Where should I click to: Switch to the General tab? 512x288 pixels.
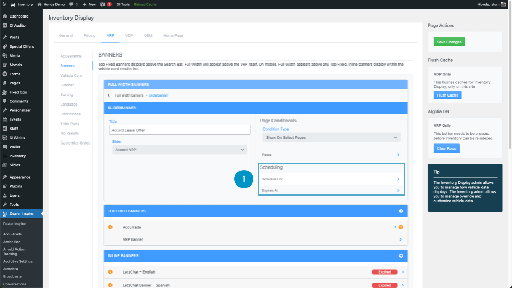(x=66, y=35)
